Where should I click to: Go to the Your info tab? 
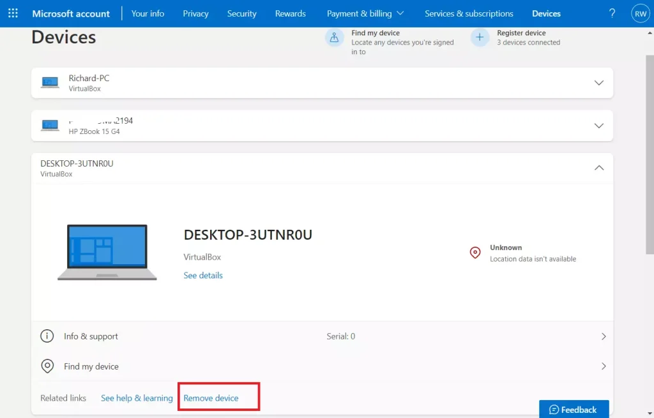click(x=148, y=13)
